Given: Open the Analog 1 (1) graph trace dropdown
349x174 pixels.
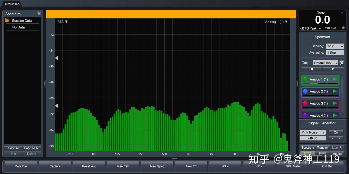Looking at the screenshot, I should click(x=276, y=22).
